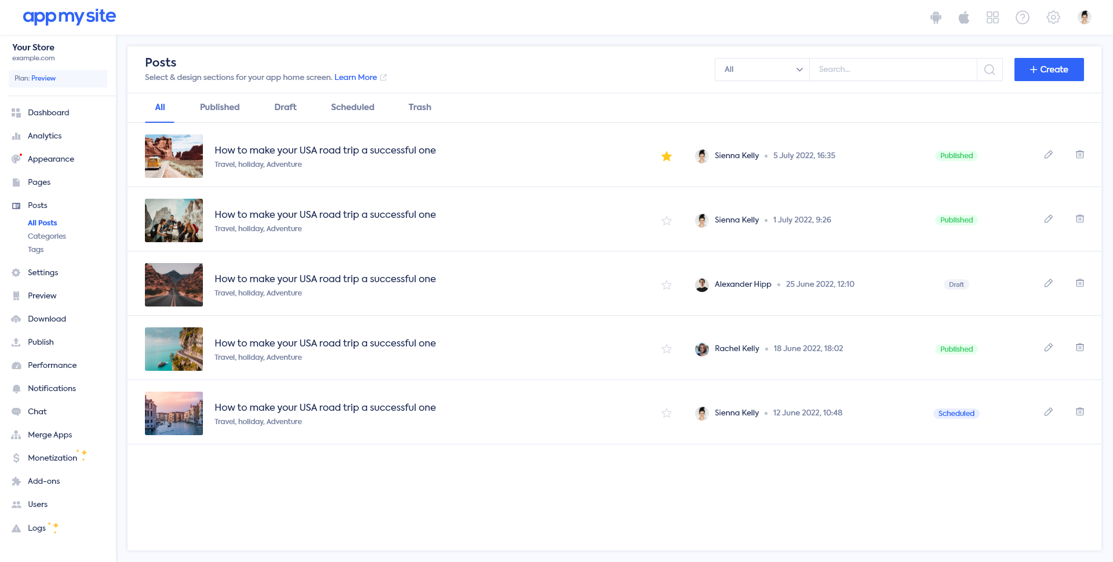
Task: Collapse the Posts sidebar section
Action: click(x=37, y=205)
